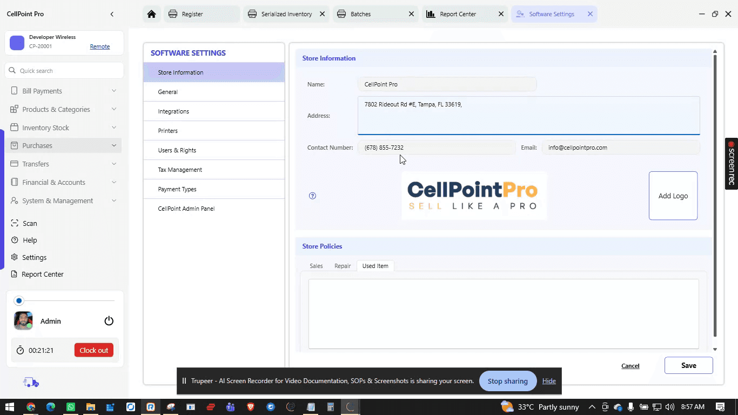Click the Developer Wireless store icon
Viewport: 738px width, 415px height.
click(17, 43)
